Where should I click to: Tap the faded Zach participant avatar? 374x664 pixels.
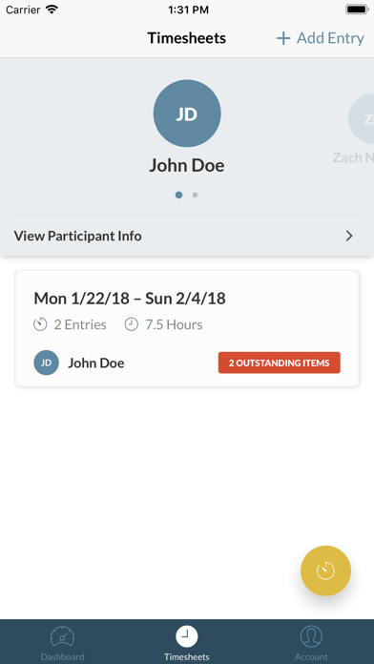coord(362,118)
